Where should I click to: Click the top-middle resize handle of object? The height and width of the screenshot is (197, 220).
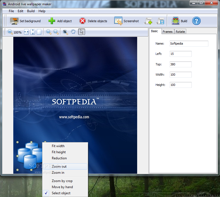point(31,142)
